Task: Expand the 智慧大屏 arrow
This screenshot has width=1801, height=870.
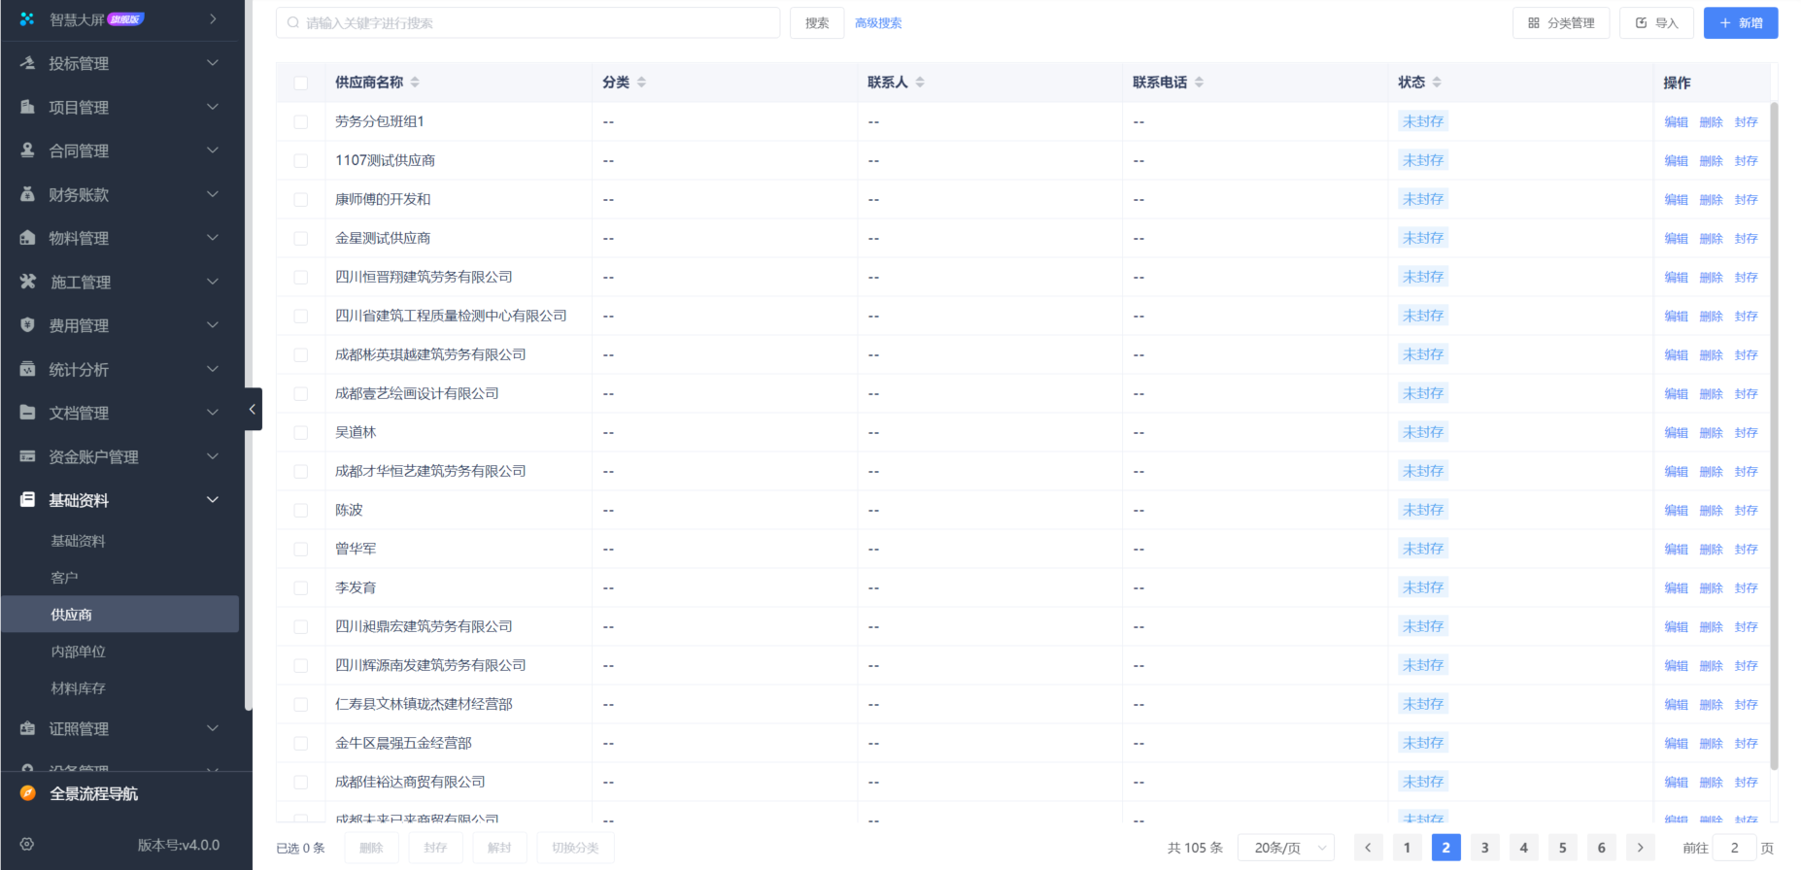Action: pyautogui.click(x=213, y=19)
